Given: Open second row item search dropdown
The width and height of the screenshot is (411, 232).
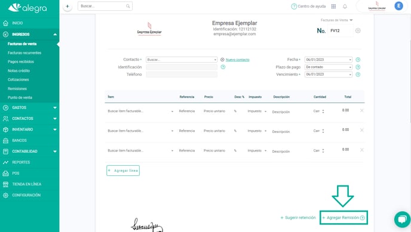Looking at the screenshot, I should (x=141, y=131).
